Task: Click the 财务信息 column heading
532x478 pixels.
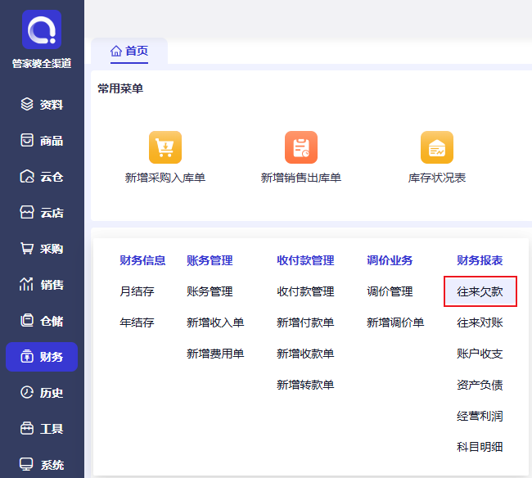Action: 142,260
